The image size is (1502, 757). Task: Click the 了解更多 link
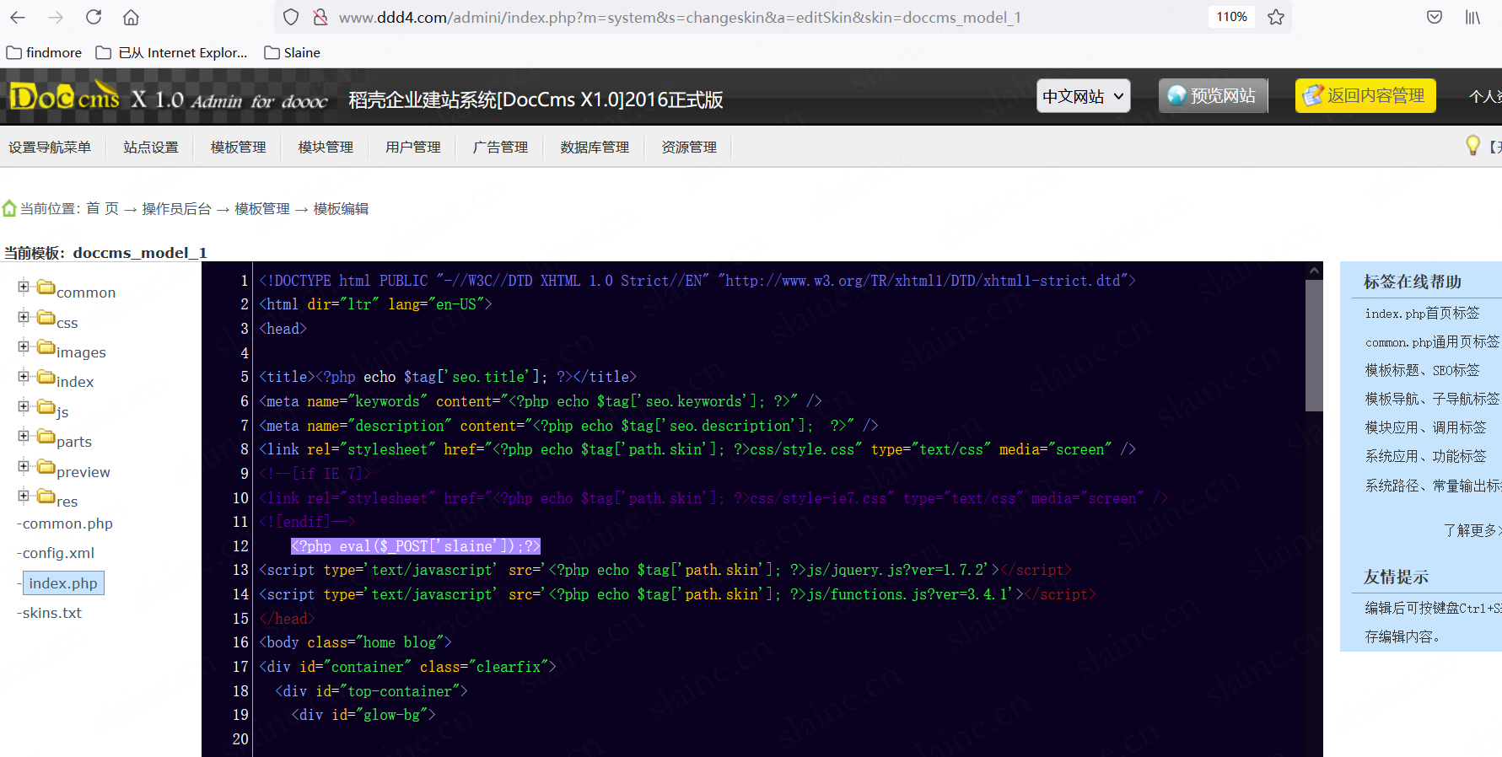point(1472,530)
